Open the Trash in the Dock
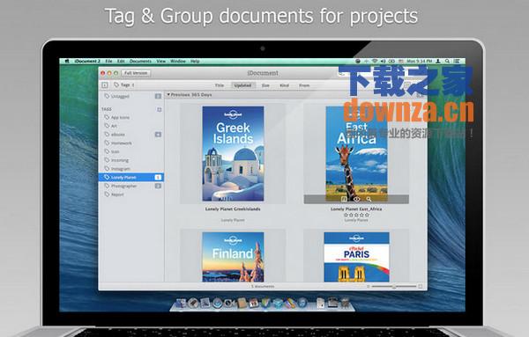 [345, 303]
